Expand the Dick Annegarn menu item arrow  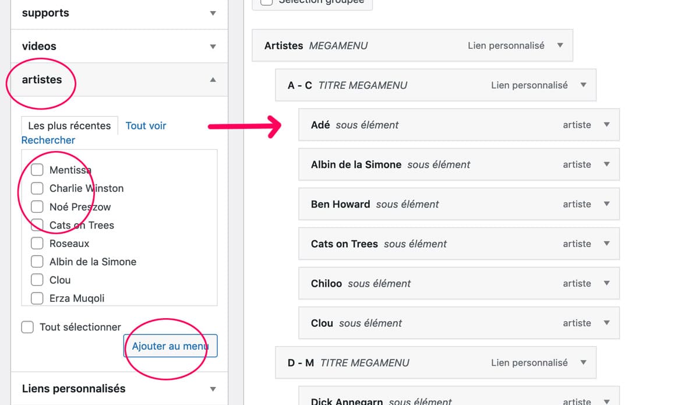coord(606,401)
